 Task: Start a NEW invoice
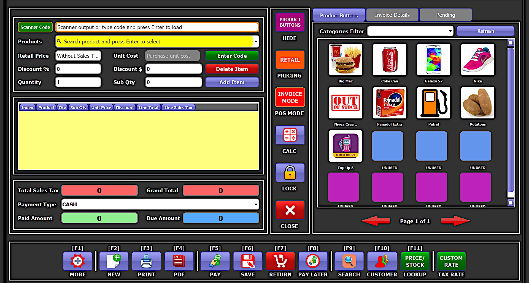point(114,261)
